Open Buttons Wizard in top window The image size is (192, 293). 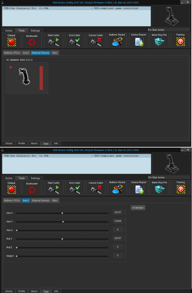click(x=117, y=42)
